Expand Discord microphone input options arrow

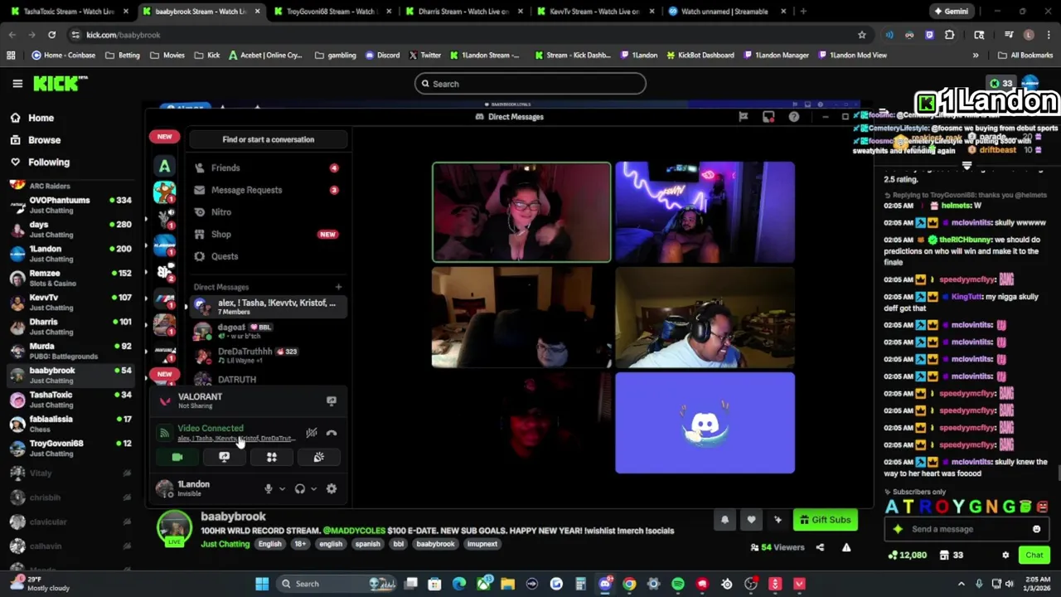282,489
